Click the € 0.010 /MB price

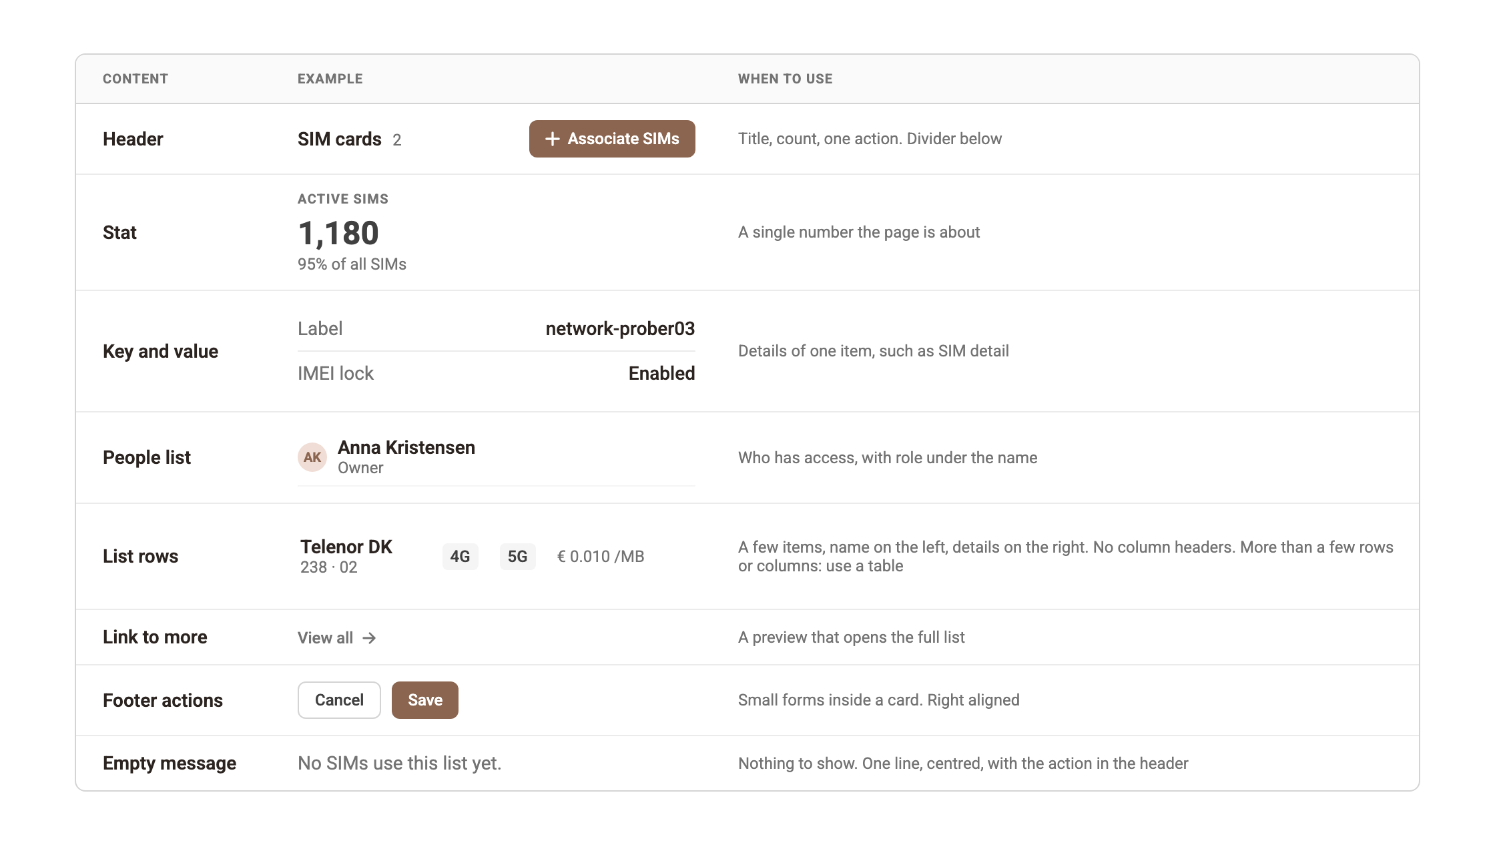(x=601, y=557)
